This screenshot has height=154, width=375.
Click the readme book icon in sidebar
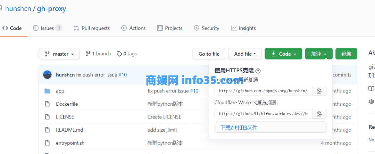click(371, 89)
